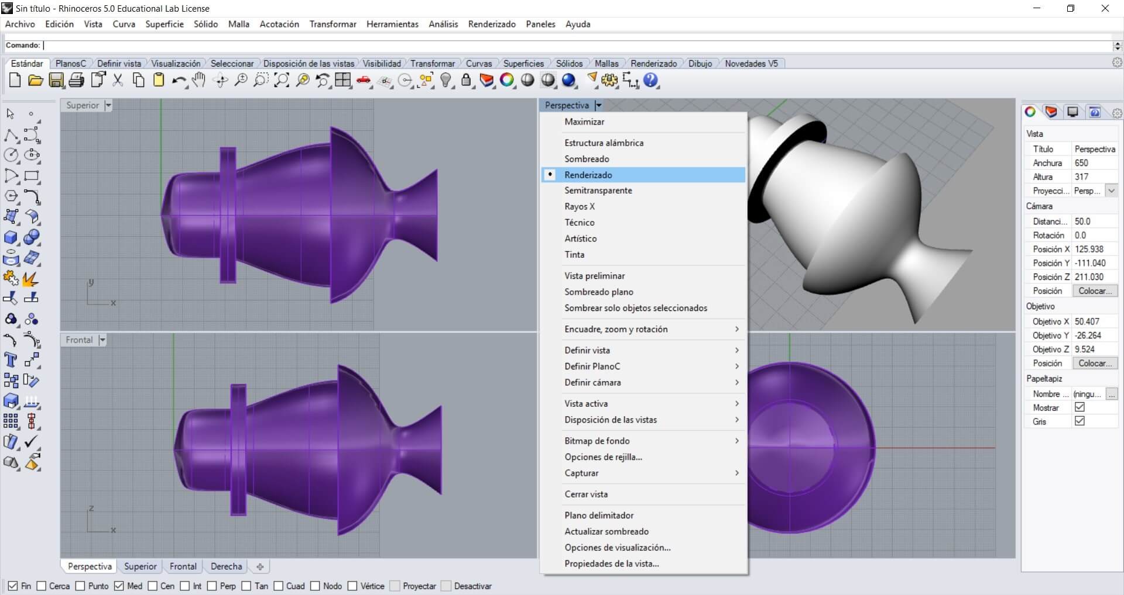Click the Zoom extents icon

coord(282,81)
